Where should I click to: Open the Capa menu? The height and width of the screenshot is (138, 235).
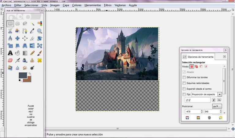[x=66, y=5]
